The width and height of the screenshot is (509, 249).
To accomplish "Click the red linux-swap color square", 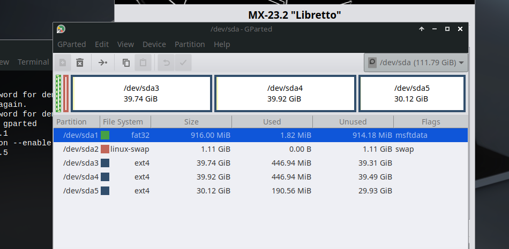I will 105,149.
